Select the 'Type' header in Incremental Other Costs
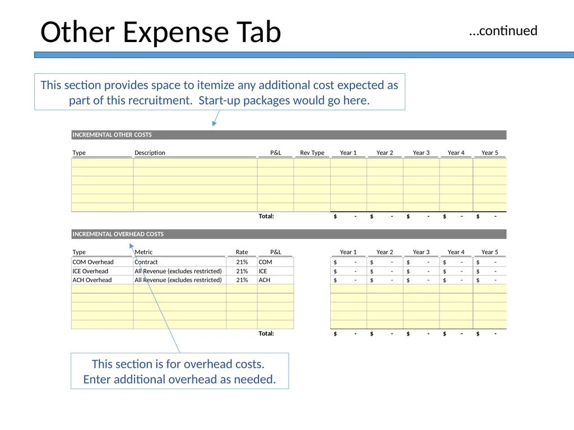Viewport: 574px width, 430px height. tap(79, 153)
